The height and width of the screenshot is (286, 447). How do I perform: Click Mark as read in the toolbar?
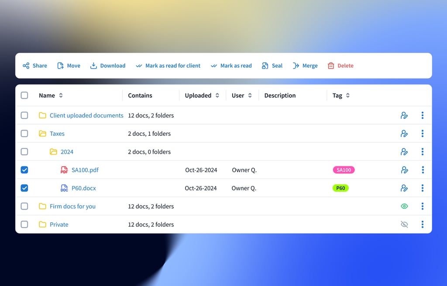click(236, 66)
